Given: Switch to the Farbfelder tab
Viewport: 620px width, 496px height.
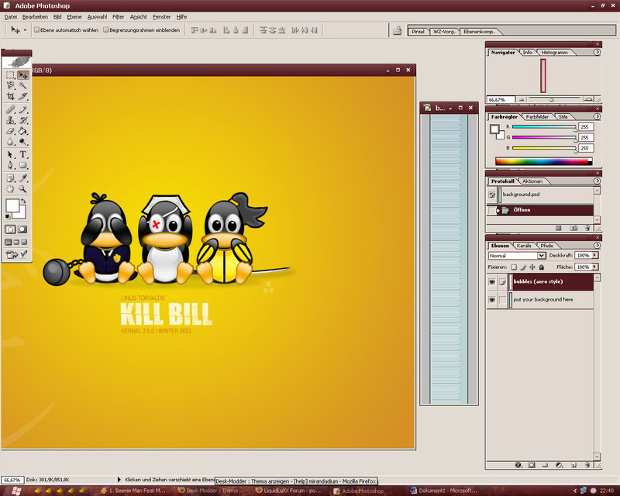Looking at the screenshot, I should click(537, 117).
